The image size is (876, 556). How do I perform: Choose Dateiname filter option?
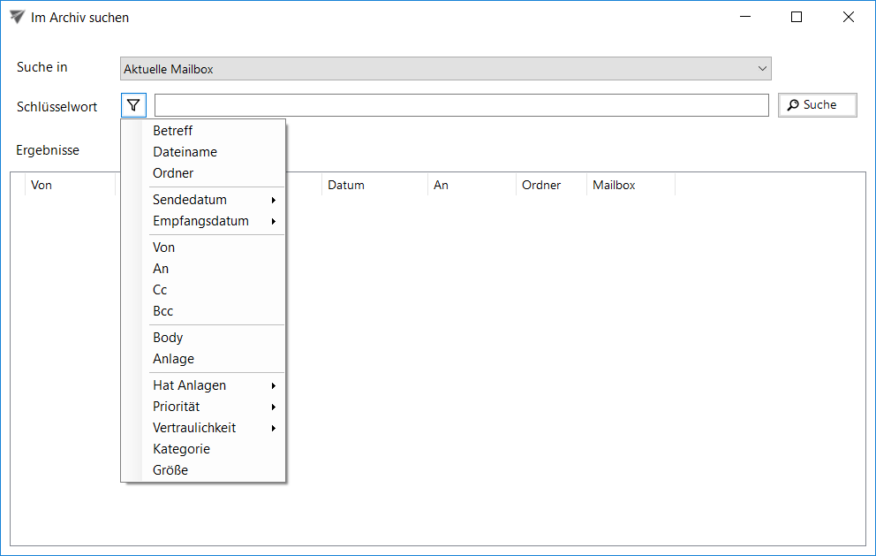pos(185,152)
